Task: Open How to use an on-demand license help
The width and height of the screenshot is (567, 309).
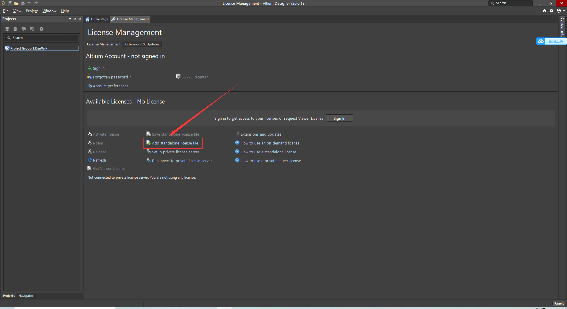Action: (x=270, y=143)
